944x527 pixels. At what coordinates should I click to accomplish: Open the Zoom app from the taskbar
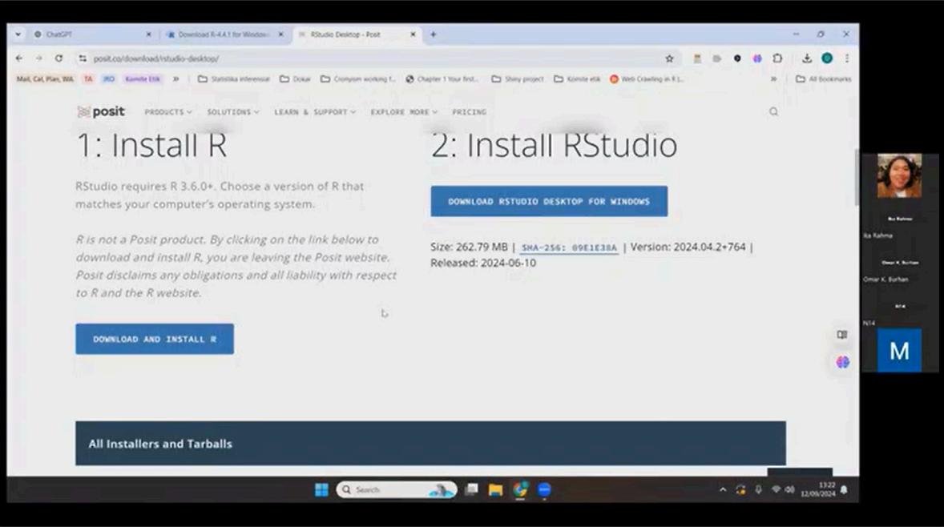(x=544, y=489)
